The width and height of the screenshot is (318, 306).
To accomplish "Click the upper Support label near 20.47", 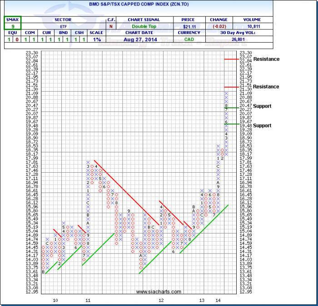I will (x=262, y=106).
